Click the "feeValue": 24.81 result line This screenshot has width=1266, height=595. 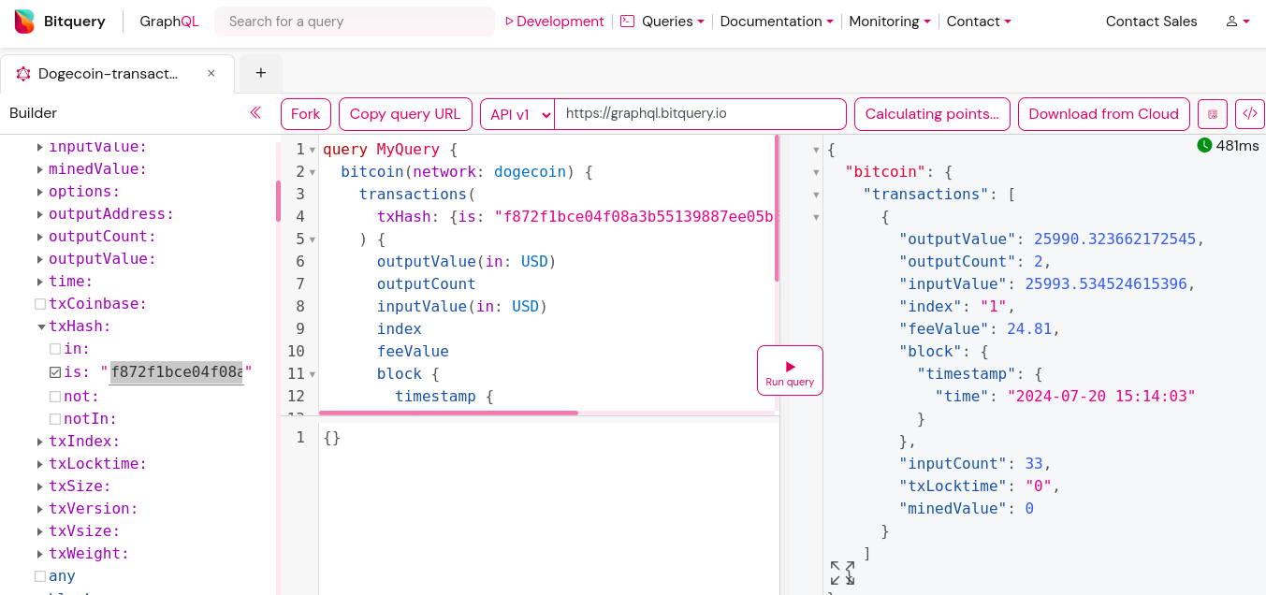click(979, 329)
